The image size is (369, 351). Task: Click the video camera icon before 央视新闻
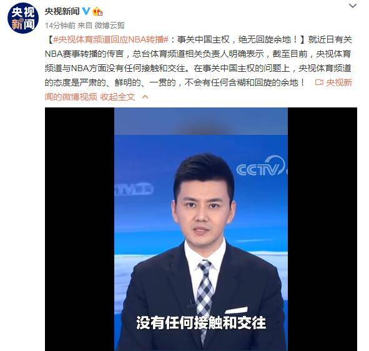[319, 82]
